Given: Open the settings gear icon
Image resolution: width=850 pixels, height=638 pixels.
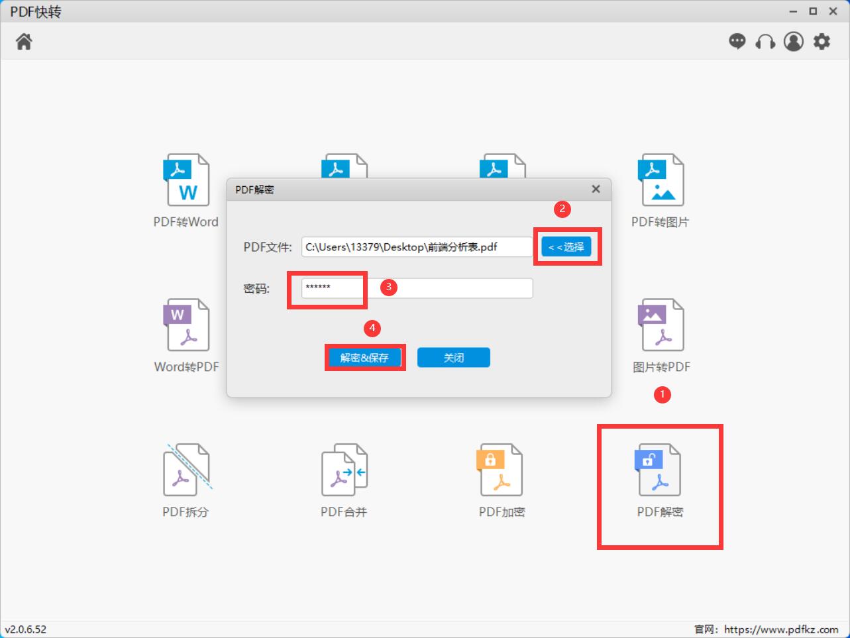Looking at the screenshot, I should coord(822,41).
